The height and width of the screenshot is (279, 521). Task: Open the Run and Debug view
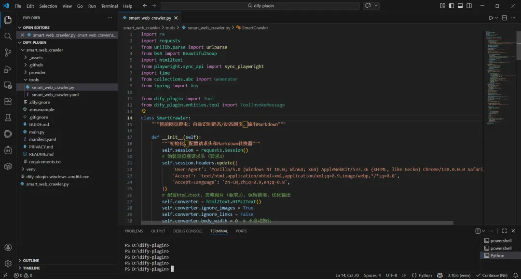pos(8,69)
